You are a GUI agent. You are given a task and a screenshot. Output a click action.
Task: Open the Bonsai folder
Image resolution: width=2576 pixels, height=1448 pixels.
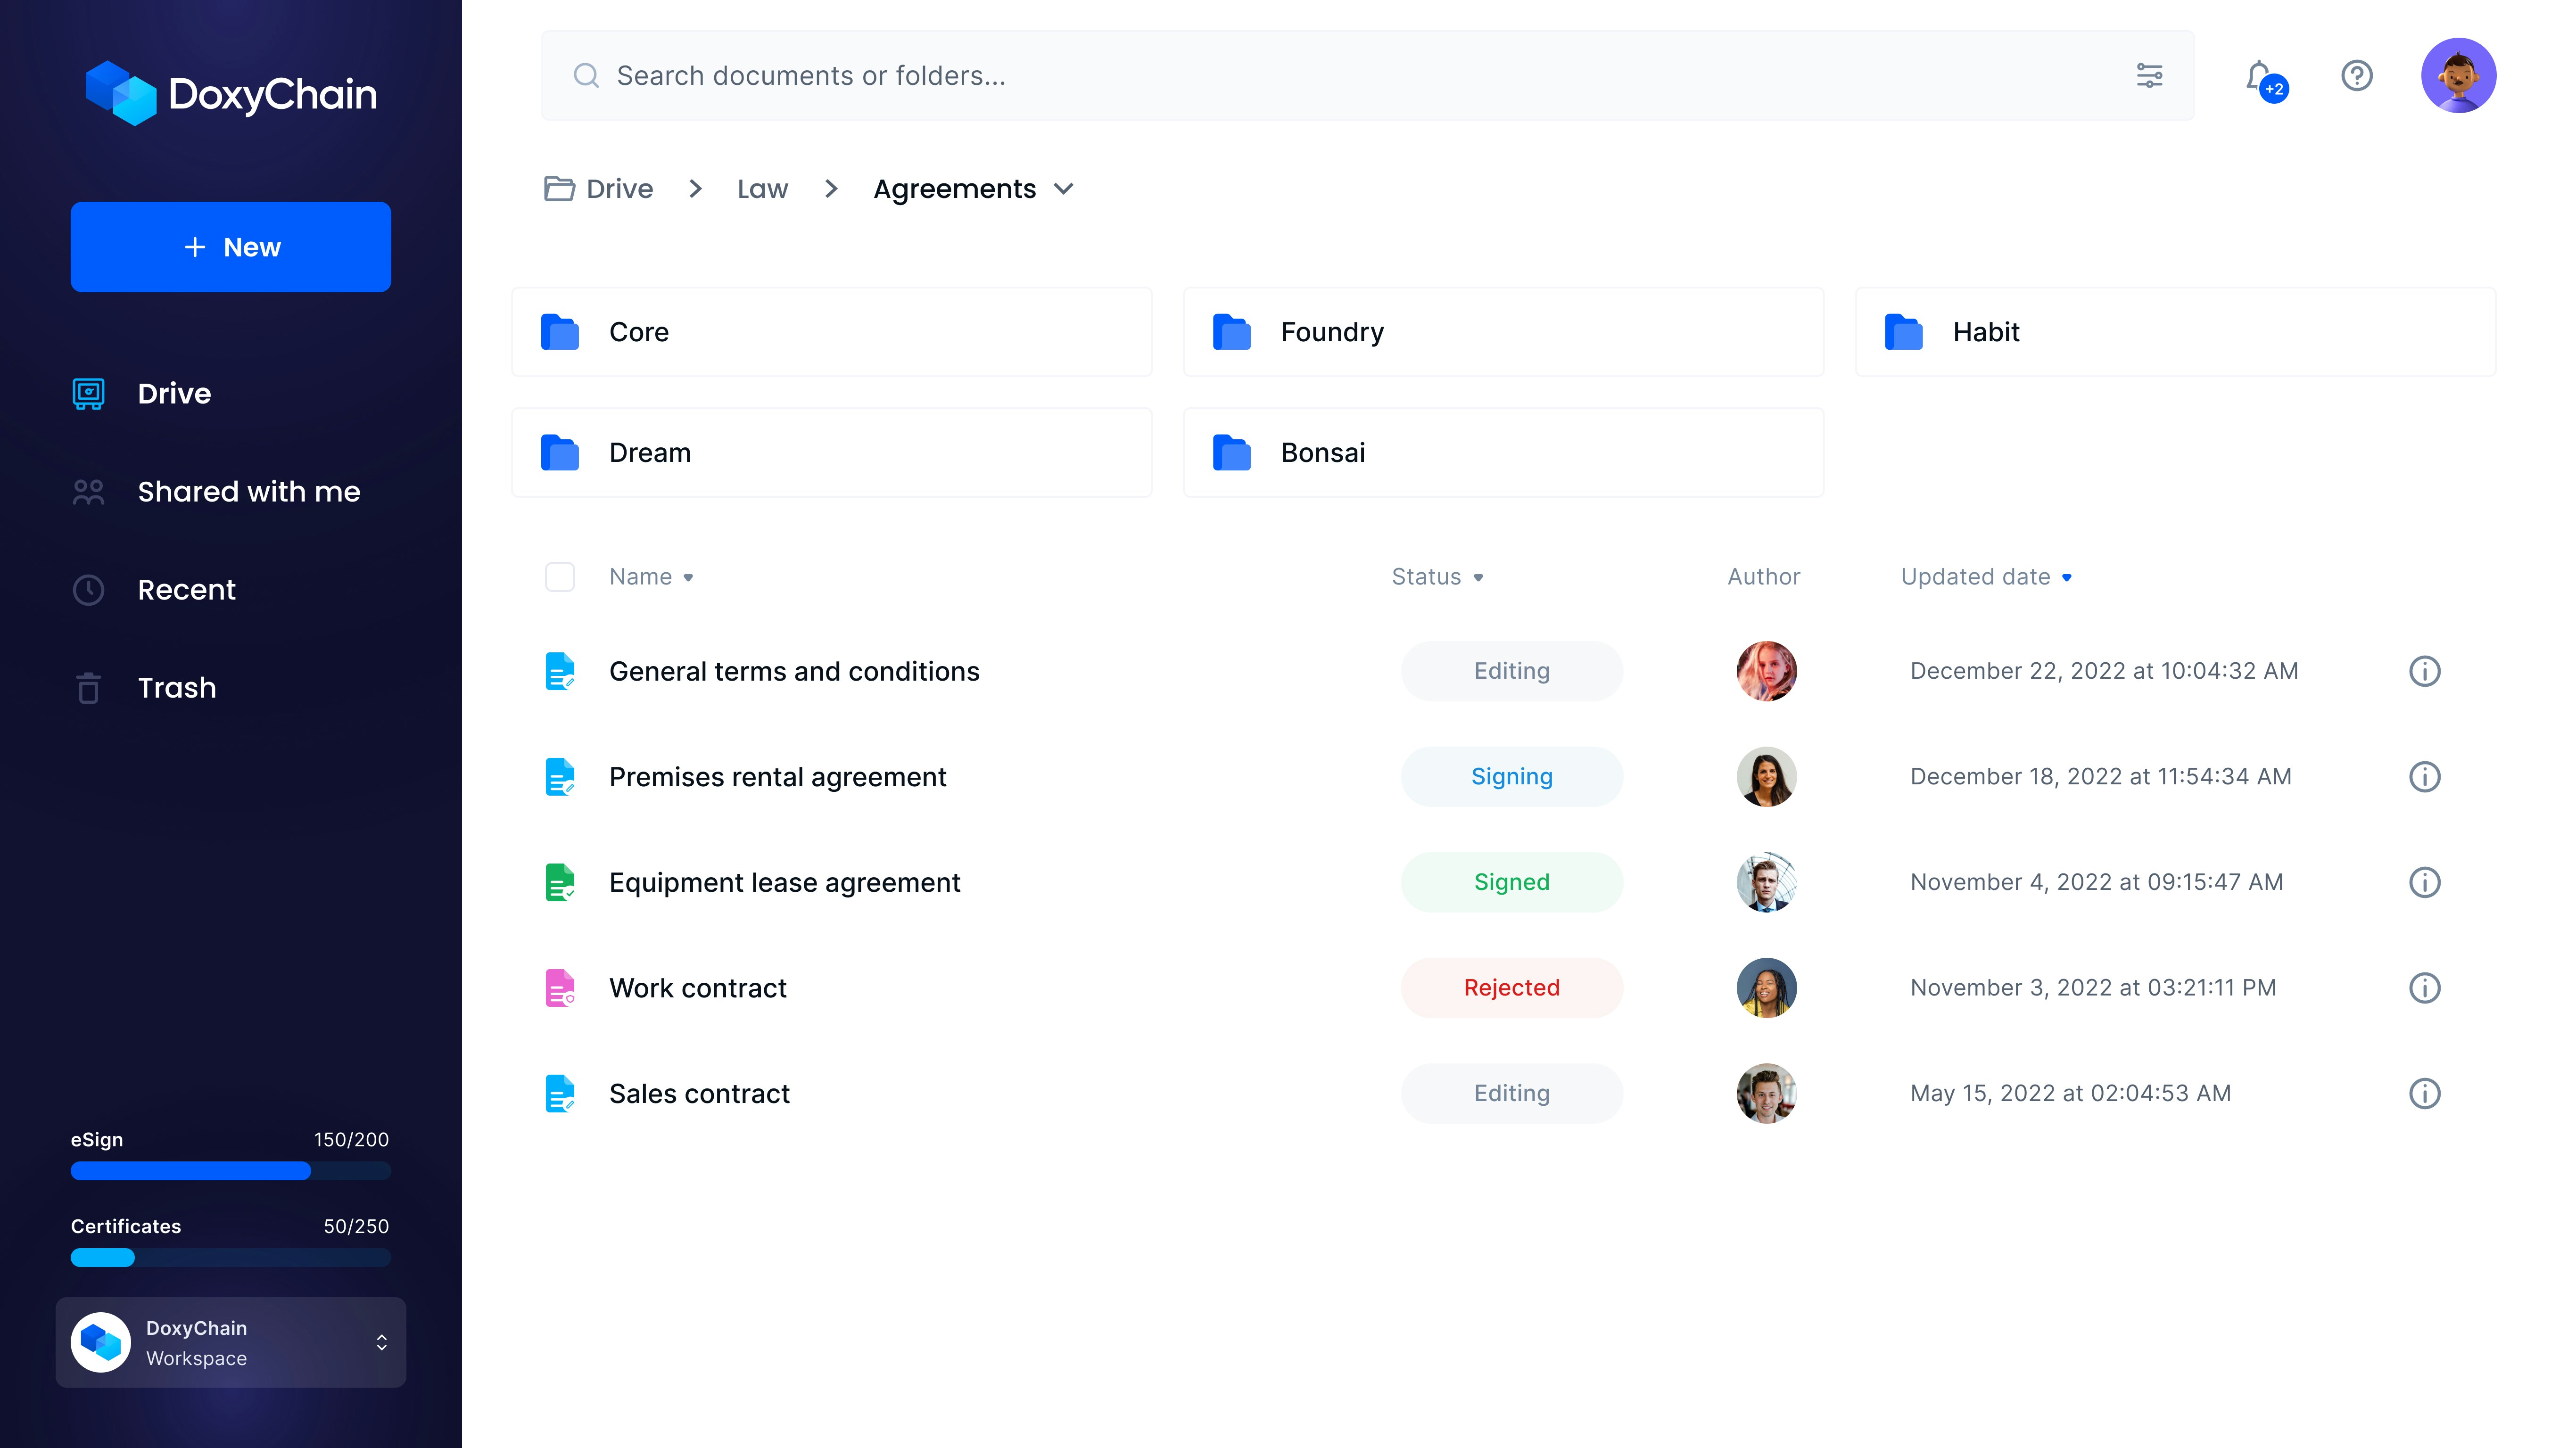pyautogui.click(x=1504, y=452)
